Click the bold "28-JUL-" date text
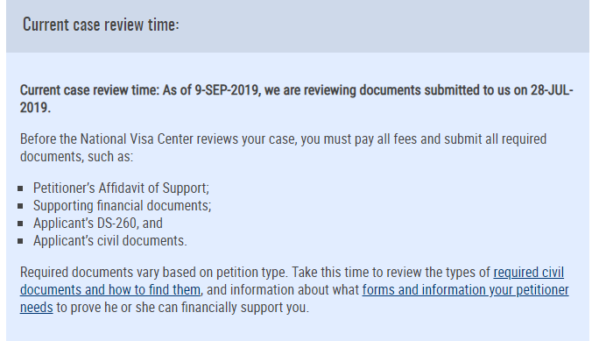This screenshot has width=592, height=341. (552, 90)
